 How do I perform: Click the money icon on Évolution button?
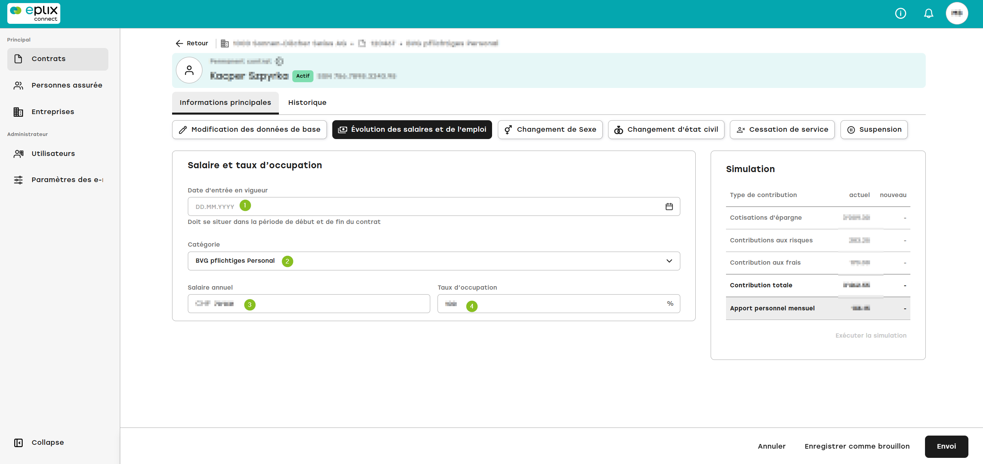[x=342, y=130]
